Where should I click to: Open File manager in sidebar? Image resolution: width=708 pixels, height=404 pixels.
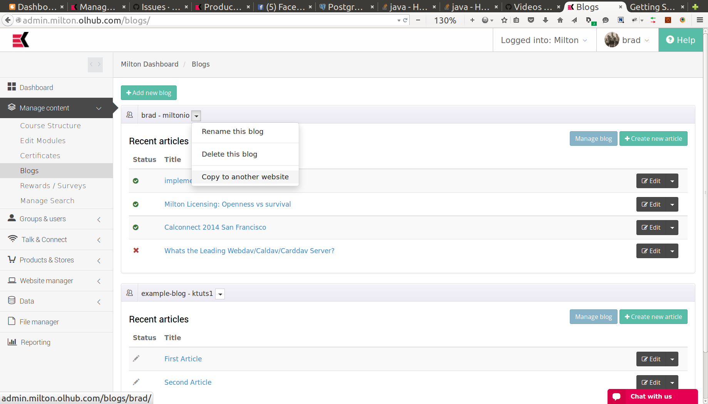[x=56, y=322]
